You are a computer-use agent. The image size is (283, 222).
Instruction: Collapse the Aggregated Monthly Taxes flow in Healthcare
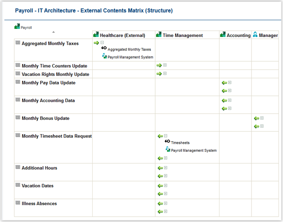coord(102,43)
